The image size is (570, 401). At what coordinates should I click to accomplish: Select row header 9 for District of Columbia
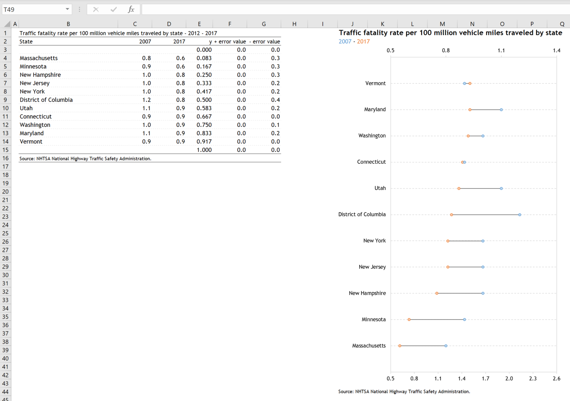click(x=6, y=100)
